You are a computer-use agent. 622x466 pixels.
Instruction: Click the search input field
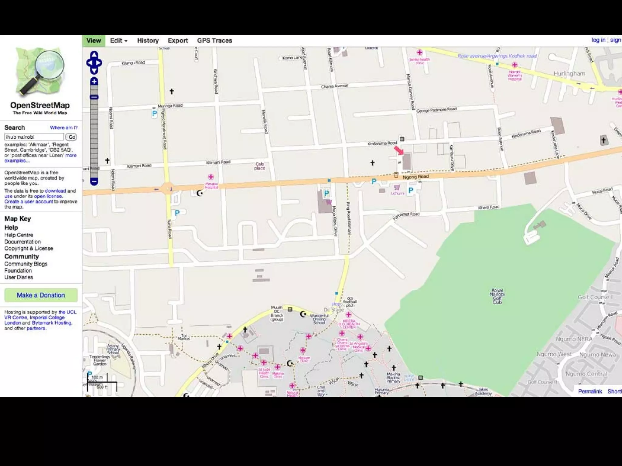coord(34,137)
